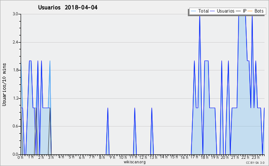Click the '1 h' x-axis label
269x166 pixels.
(31, 157)
